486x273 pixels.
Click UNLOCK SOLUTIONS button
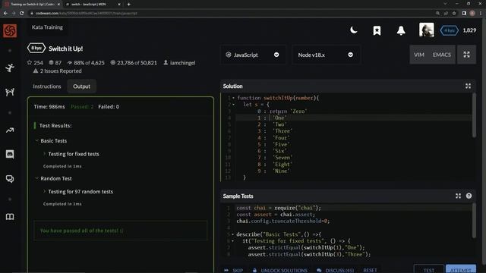pyautogui.click(x=280, y=270)
